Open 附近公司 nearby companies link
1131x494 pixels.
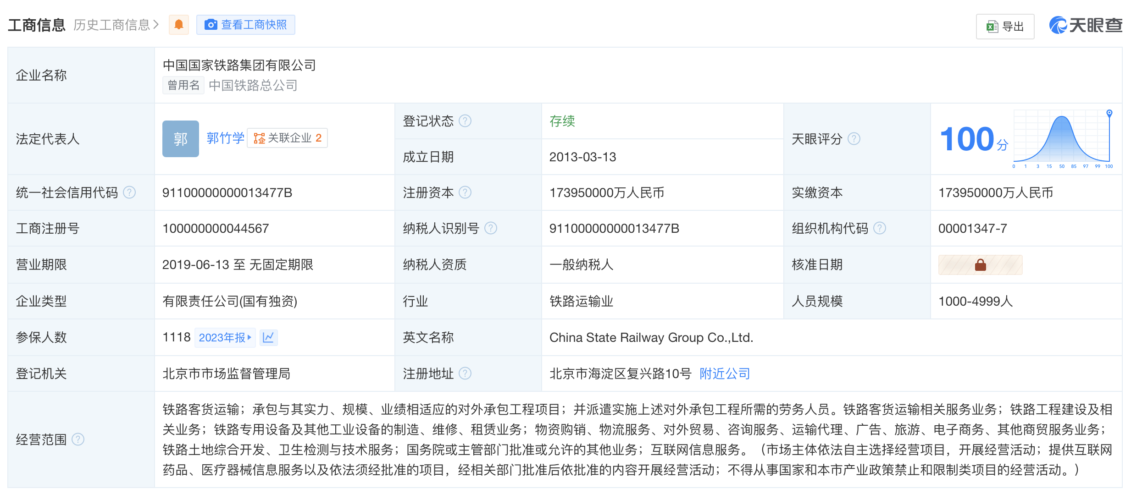click(725, 374)
